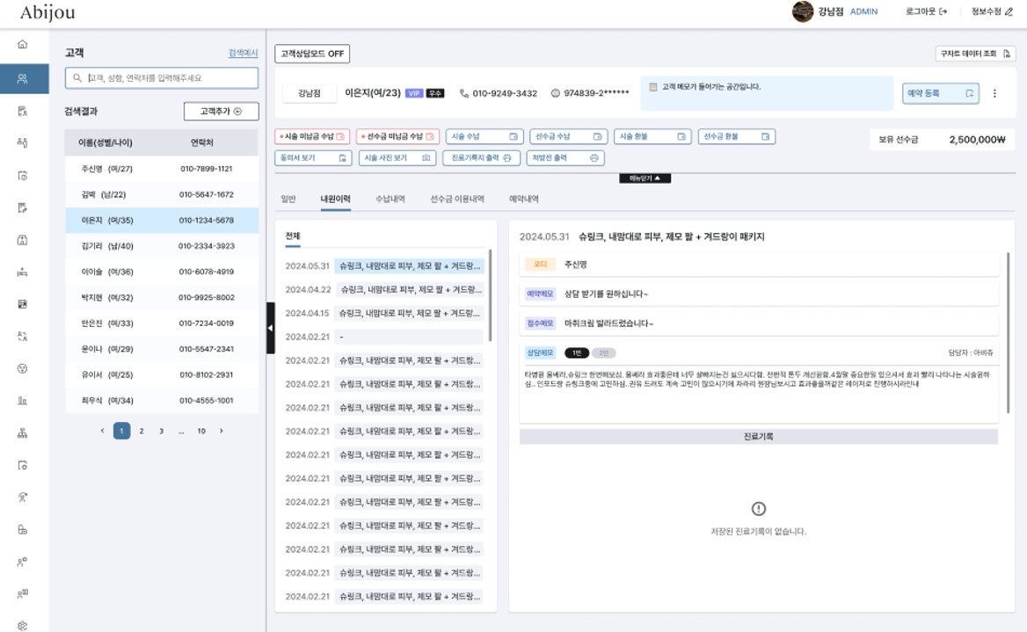The image size is (1027, 632).
Task: Click the 시술 사진 보기 button
Action: (x=397, y=158)
